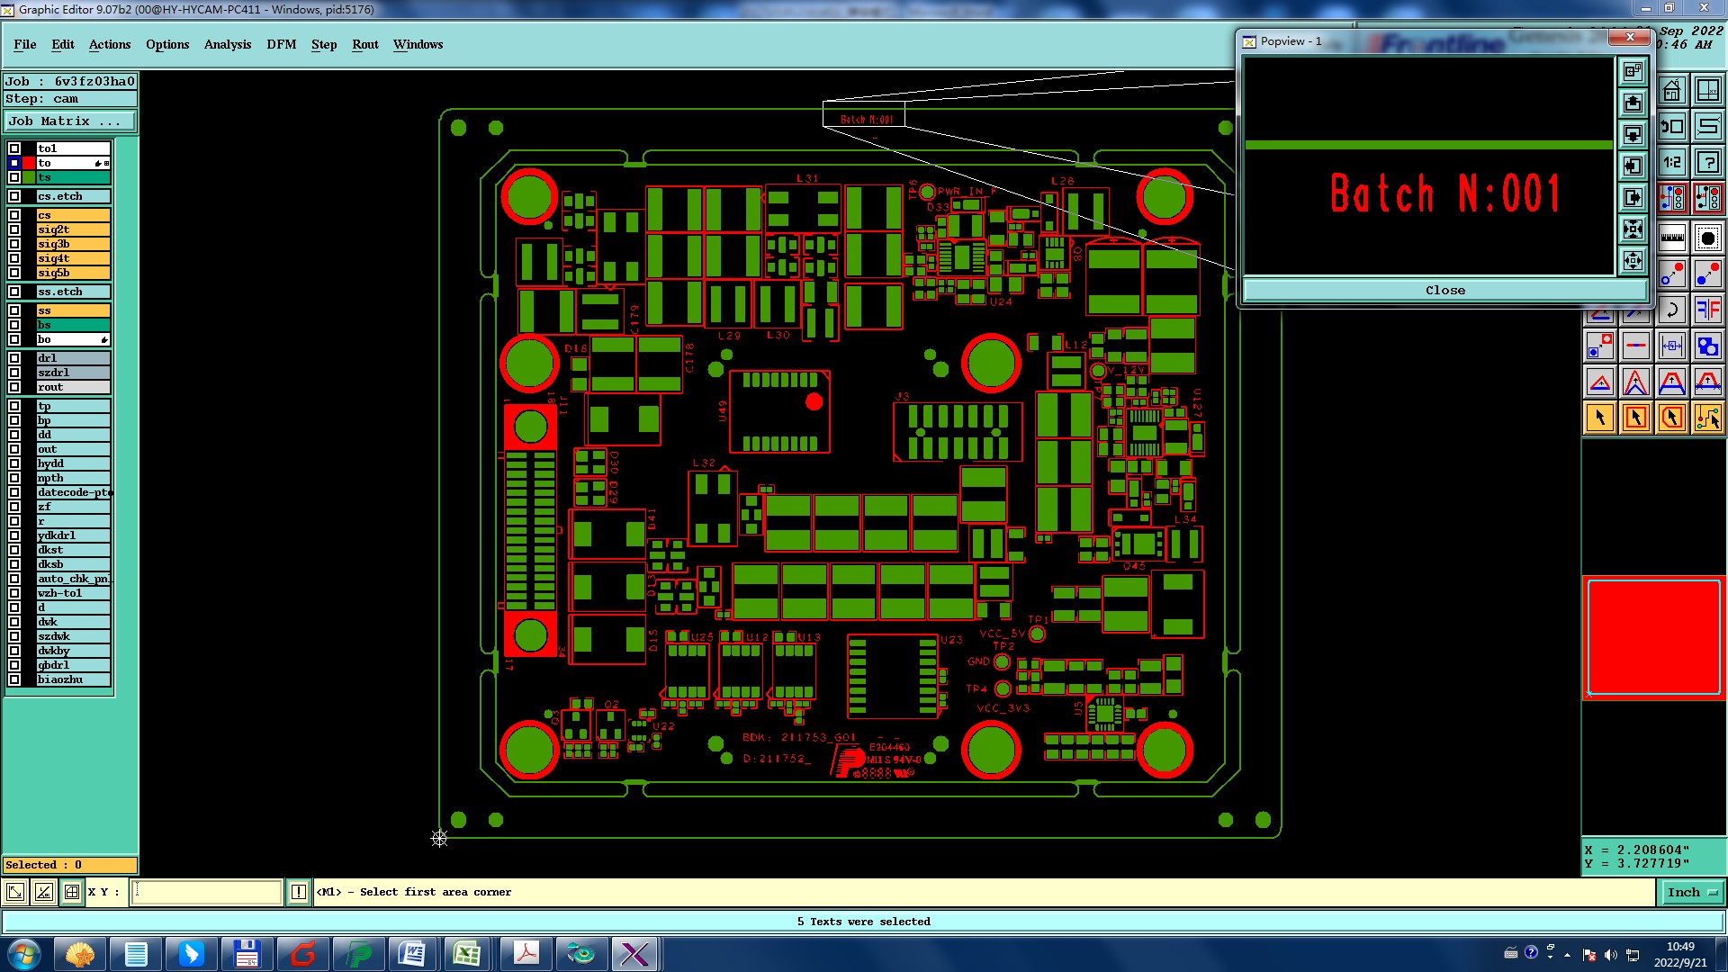This screenshot has height=972, width=1728.
Task: Click the question mark help icon
Action: (1707, 163)
